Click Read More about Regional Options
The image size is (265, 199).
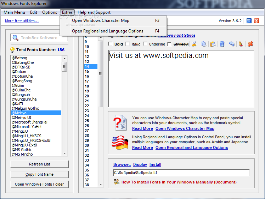pyautogui.click(x=142, y=147)
